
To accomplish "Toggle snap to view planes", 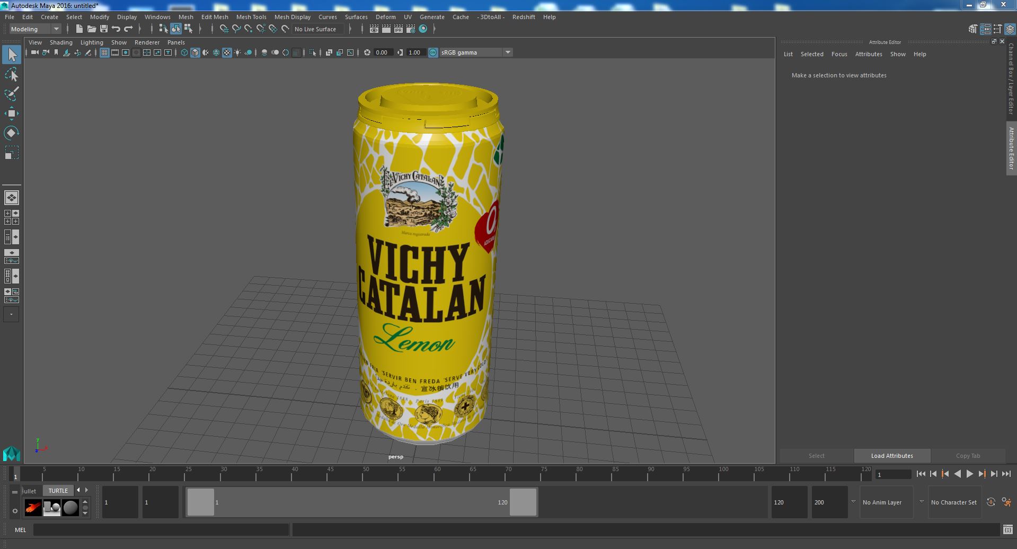I will 273,29.
